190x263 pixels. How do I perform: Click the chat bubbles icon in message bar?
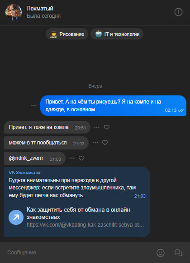178,253
